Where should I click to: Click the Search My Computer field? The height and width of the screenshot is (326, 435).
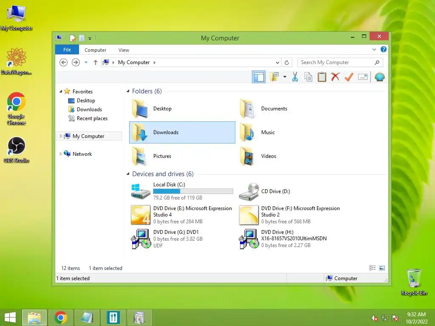coord(340,62)
